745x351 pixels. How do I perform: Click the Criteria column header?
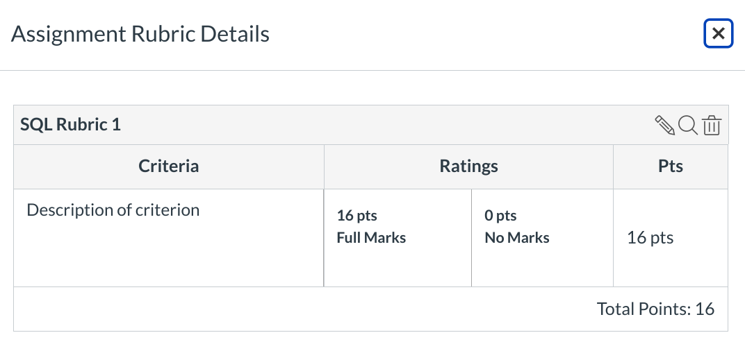pos(168,166)
